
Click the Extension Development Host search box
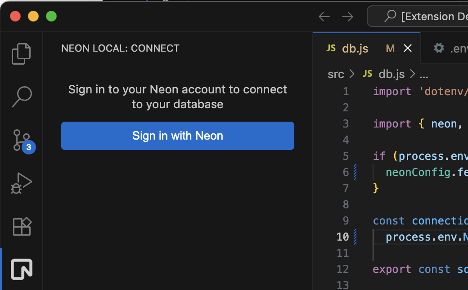point(418,16)
